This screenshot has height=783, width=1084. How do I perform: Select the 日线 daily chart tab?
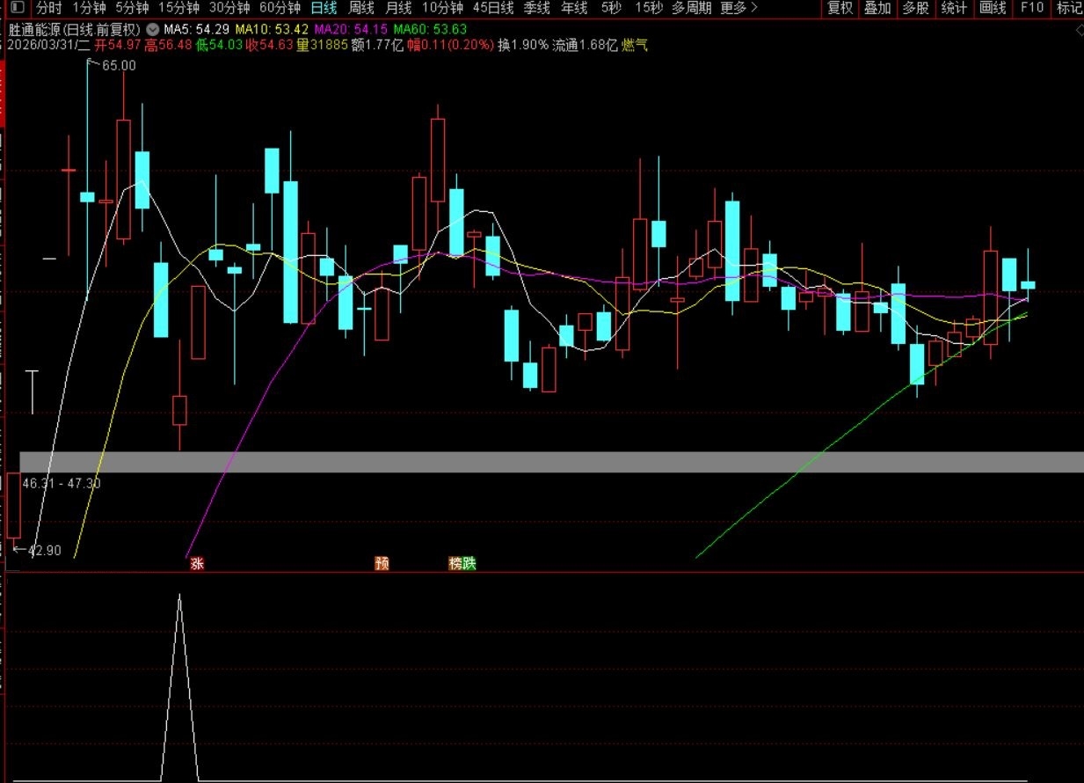(x=324, y=9)
